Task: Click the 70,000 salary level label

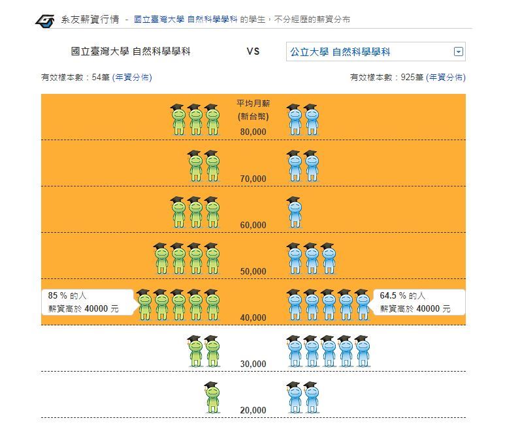Action: pyautogui.click(x=253, y=179)
